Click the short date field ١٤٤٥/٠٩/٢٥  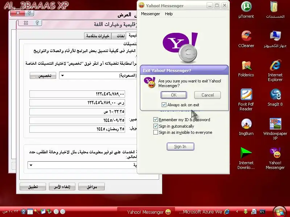point(77,120)
